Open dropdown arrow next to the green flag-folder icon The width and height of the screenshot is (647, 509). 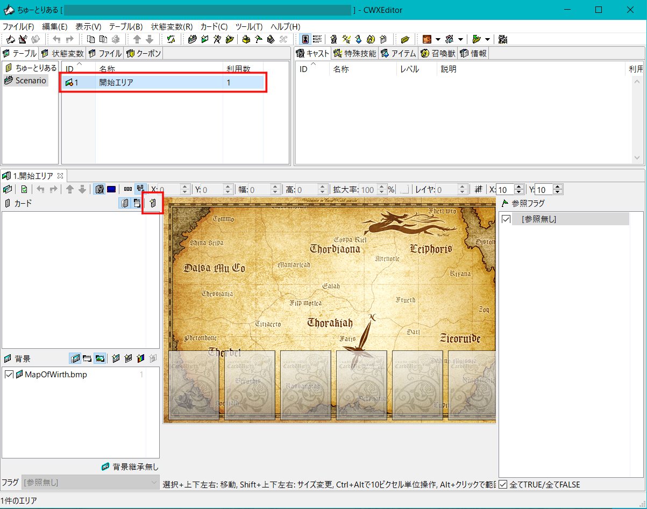click(487, 39)
